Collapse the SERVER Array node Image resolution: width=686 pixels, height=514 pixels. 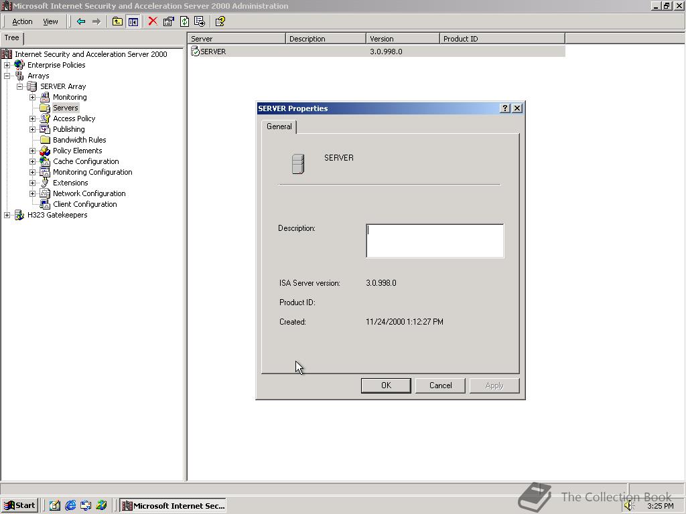[19, 86]
